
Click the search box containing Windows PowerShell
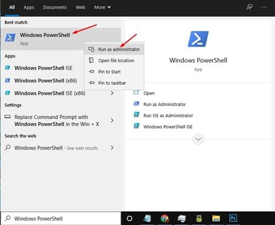pyautogui.click(x=61, y=218)
